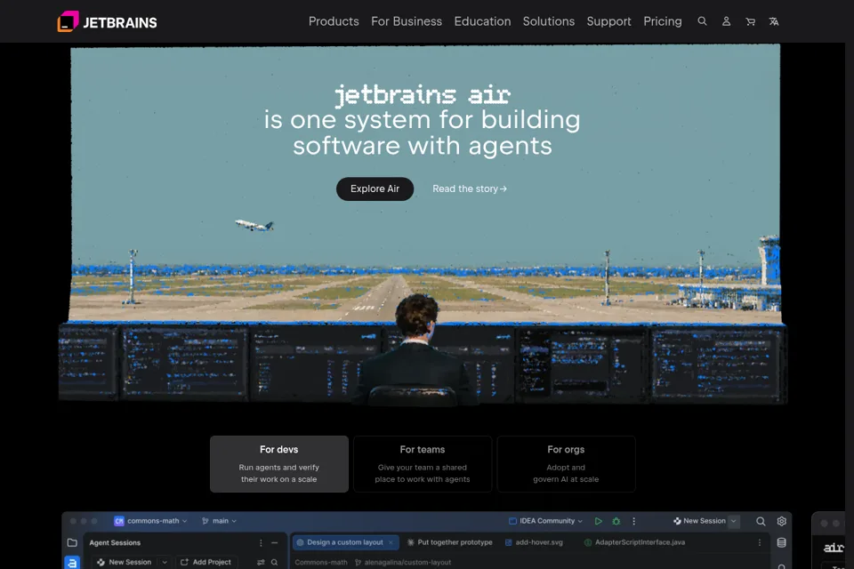Viewport: 854px width, 569px height.
Task: Open the account profile icon
Action: pos(726,21)
